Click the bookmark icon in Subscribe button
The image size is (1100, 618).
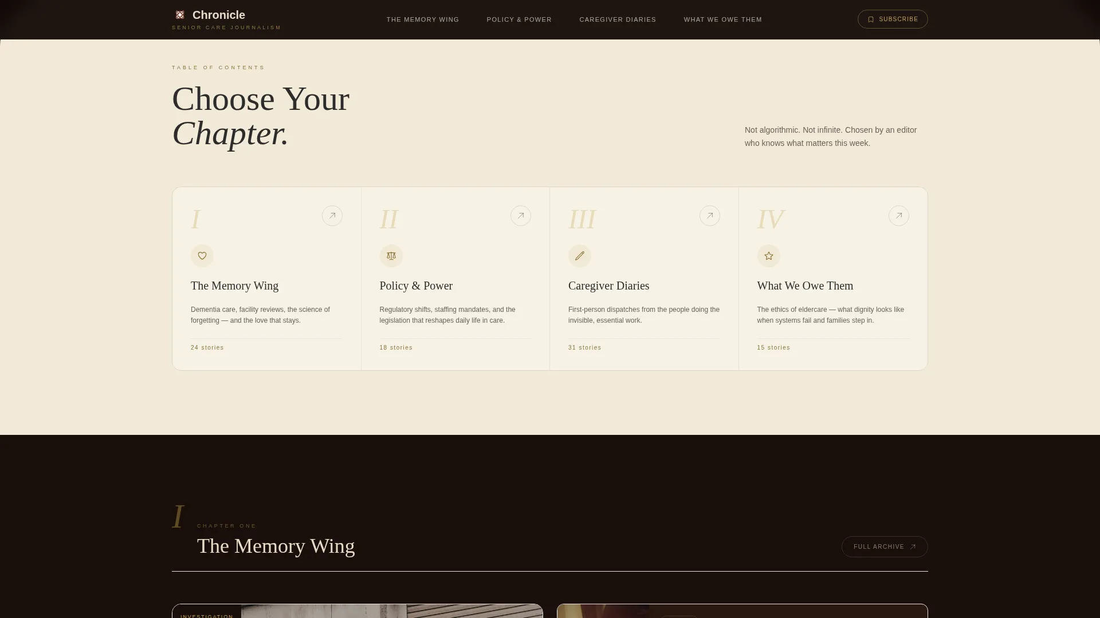pyautogui.click(x=871, y=19)
